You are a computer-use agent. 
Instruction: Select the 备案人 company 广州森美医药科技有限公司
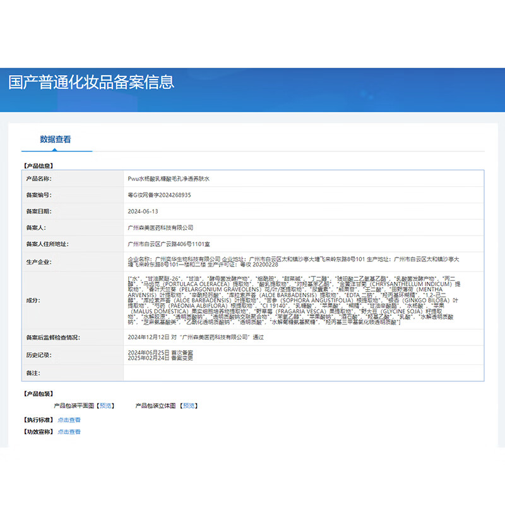(x=158, y=227)
